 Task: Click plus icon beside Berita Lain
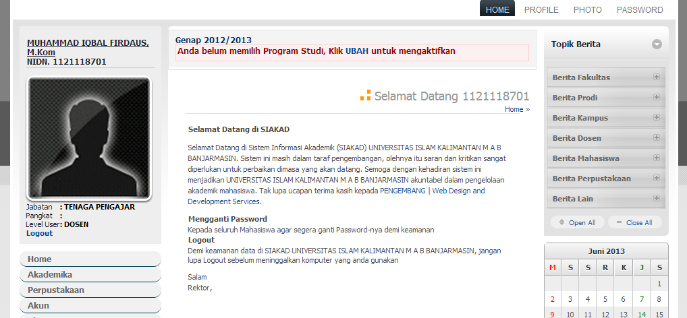(x=656, y=199)
